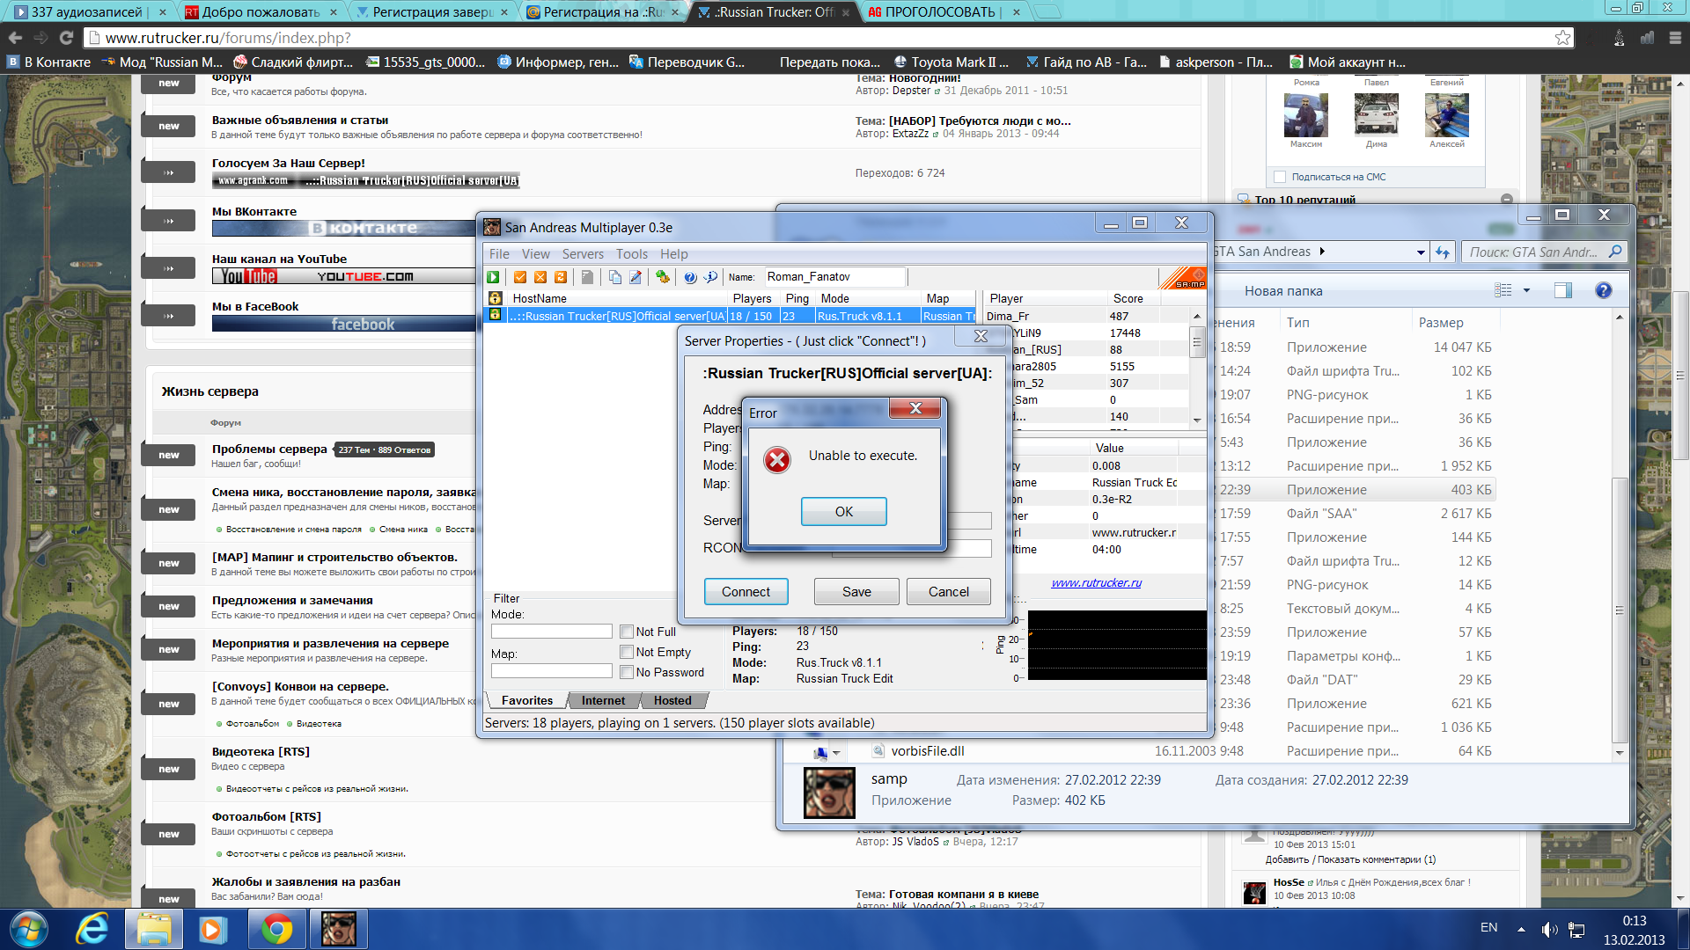Click the SA-MP taskbar icon

click(338, 929)
